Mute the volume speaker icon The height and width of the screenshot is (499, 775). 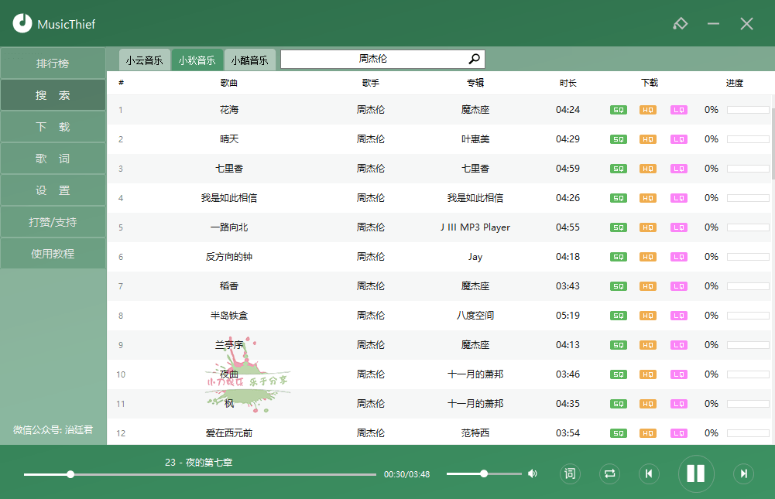pos(533,473)
